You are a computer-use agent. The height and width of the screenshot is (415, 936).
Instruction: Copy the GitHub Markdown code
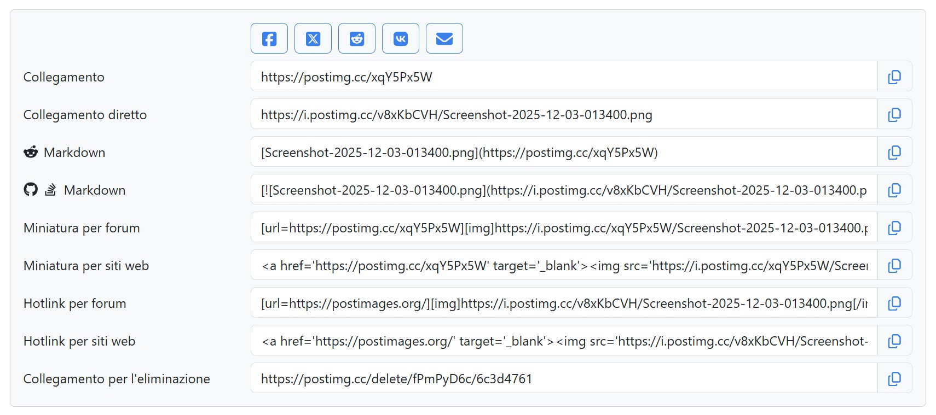pyautogui.click(x=894, y=190)
